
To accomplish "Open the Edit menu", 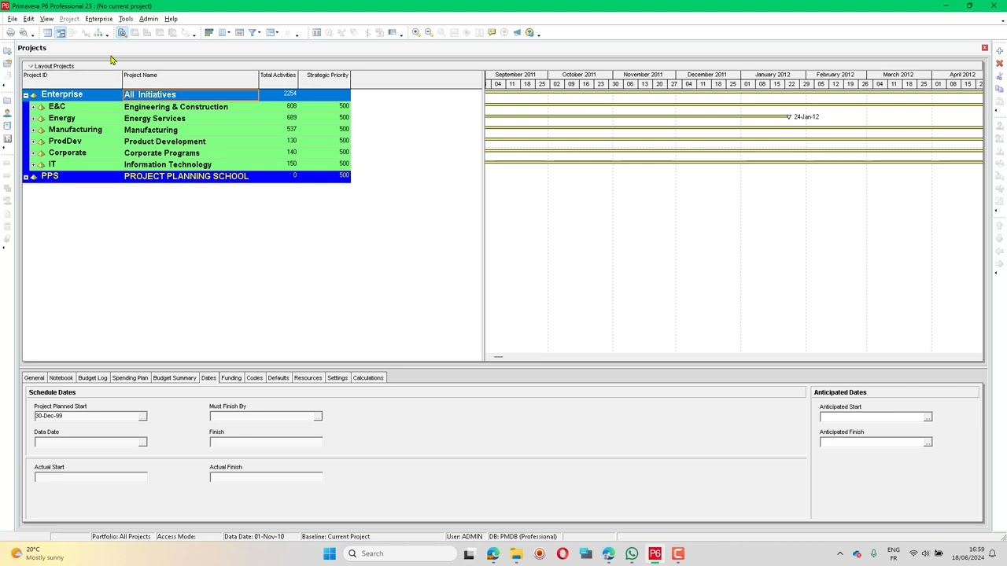I will tap(29, 19).
